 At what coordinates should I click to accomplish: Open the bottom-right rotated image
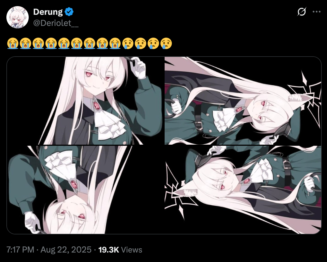[243, 190]
